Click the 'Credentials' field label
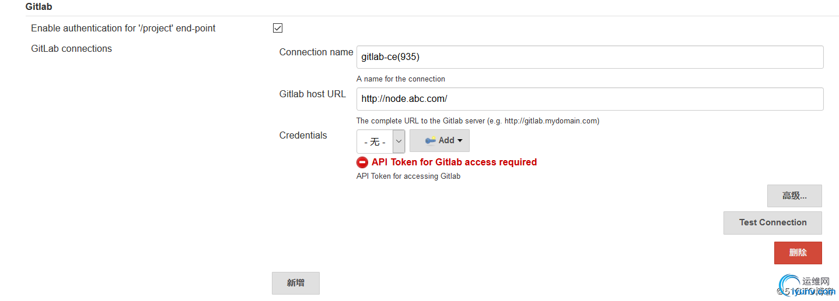Image resolution: width=839 pixels, height=301 pixels. [303, 136]
